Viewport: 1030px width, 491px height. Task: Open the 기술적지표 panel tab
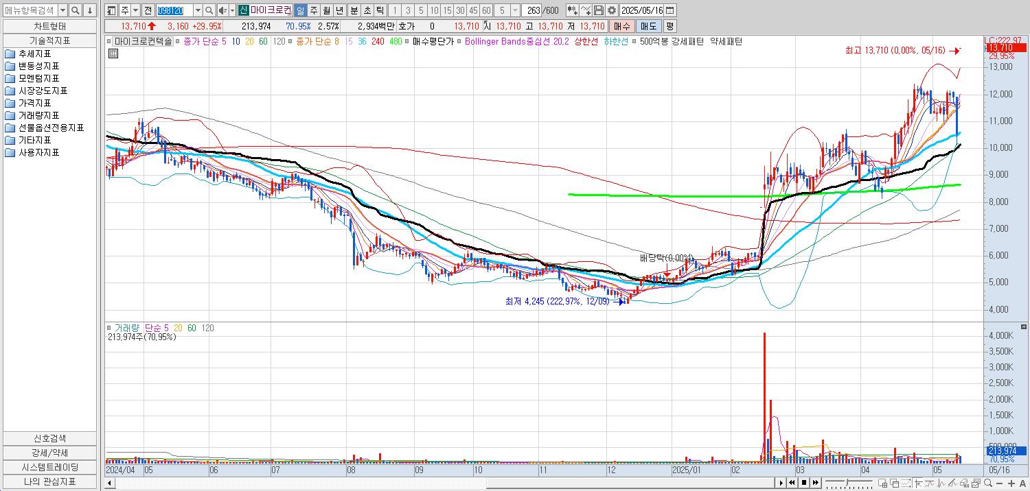pyautogui.click(x=49, y=40)
